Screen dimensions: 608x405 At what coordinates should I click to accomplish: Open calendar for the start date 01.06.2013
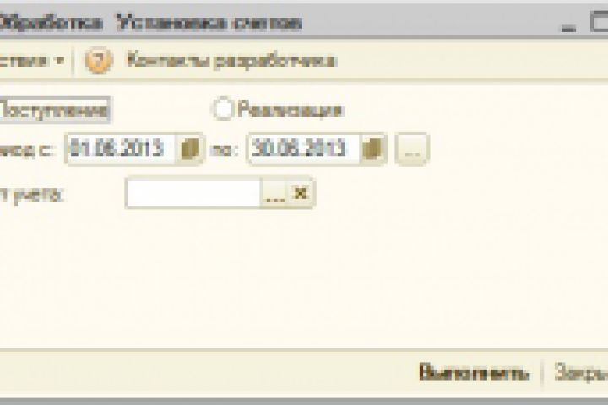coord(190,149)
